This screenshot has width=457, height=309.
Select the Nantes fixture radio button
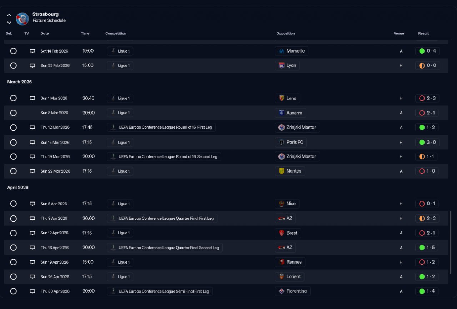point(14,171)
